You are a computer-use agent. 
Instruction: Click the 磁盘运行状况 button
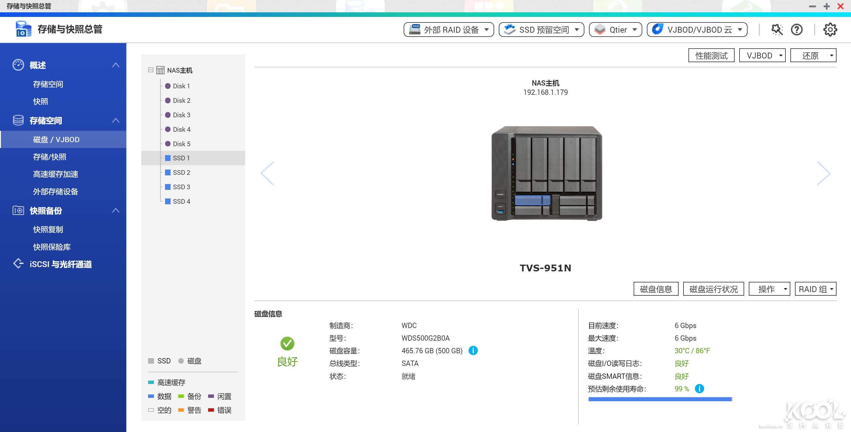click(x=713, y=289)
